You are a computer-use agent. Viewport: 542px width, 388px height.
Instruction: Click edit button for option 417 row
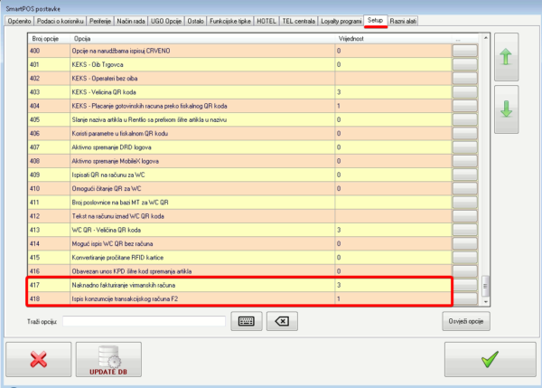coord(464,285)
